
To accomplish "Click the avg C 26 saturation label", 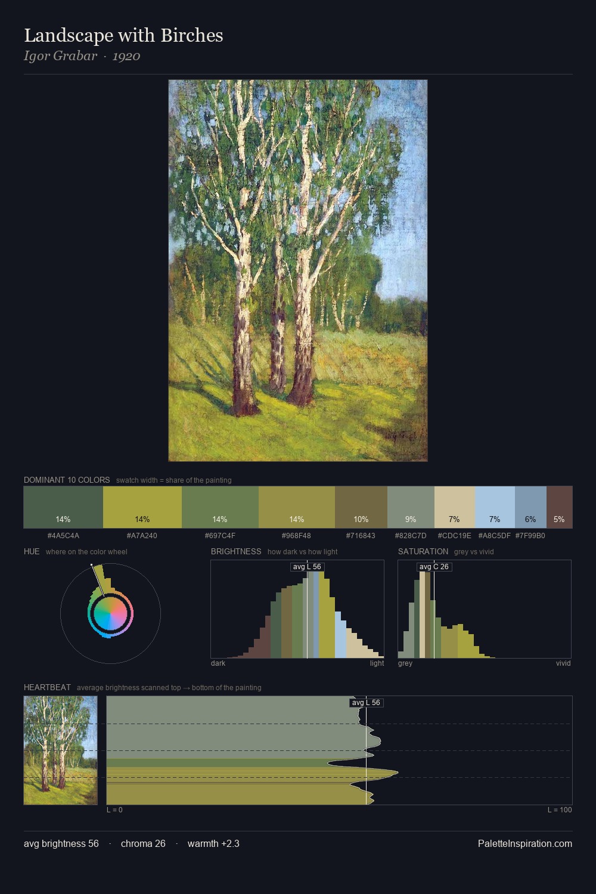I will [x=434, y=567].
